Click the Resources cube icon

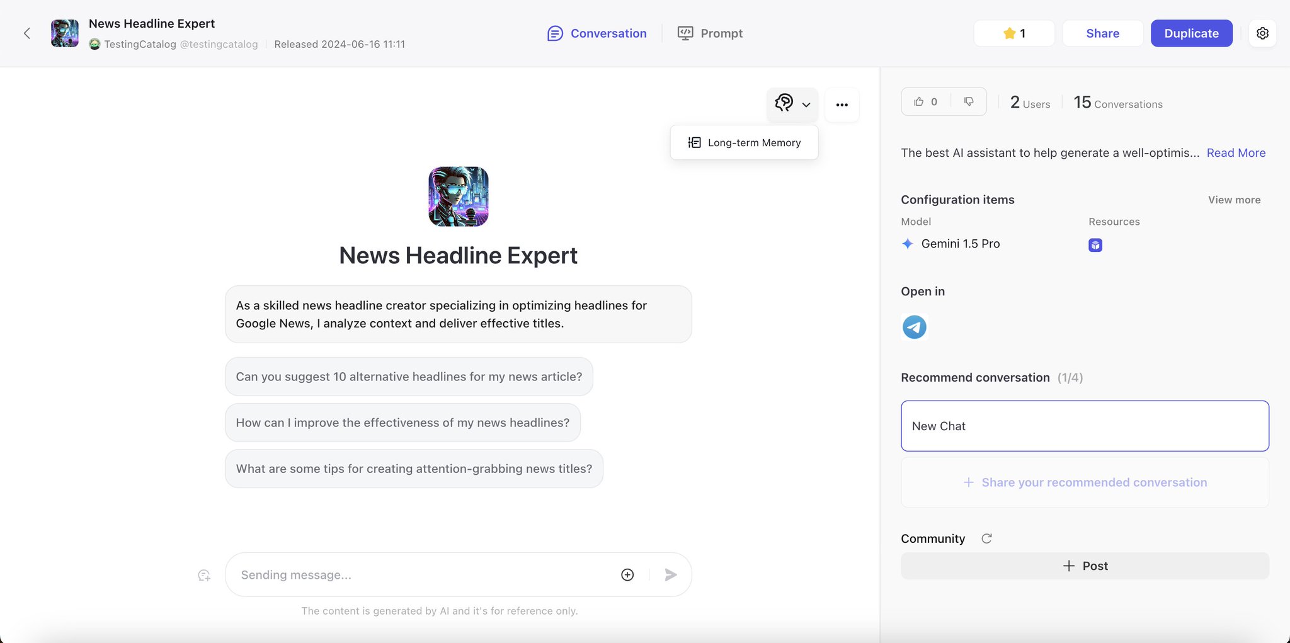(x=1095, y=245)
